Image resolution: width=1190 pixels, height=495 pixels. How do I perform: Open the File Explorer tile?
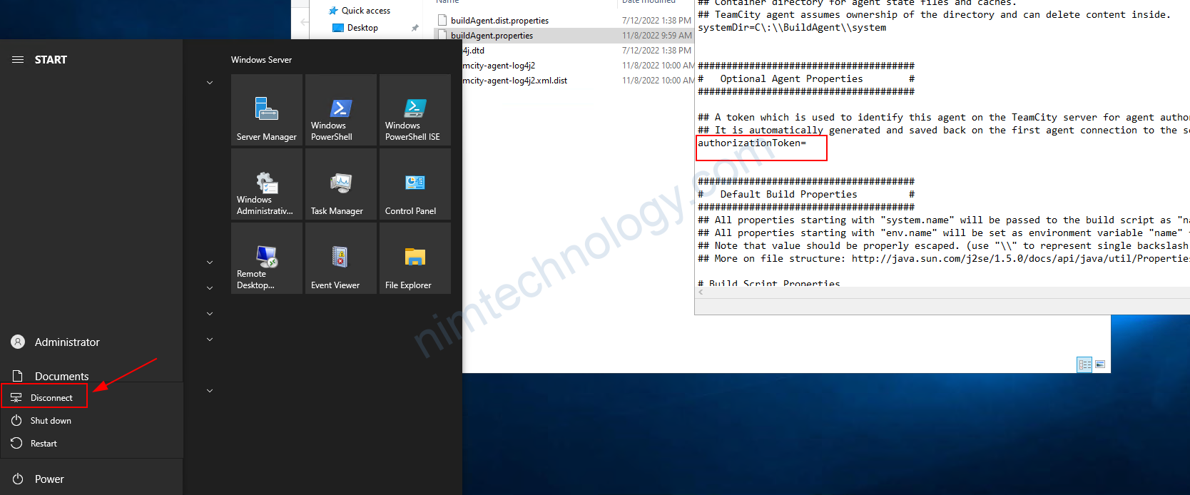[x=415, y=258]
